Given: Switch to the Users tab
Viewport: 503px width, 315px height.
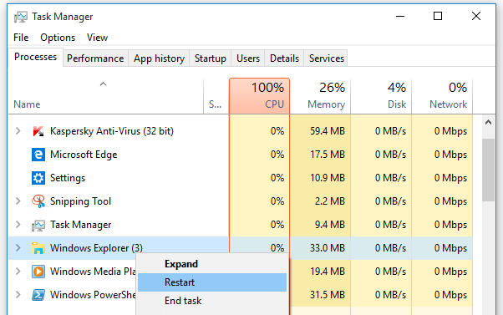Looking at the screenshot, I should 248,58.
